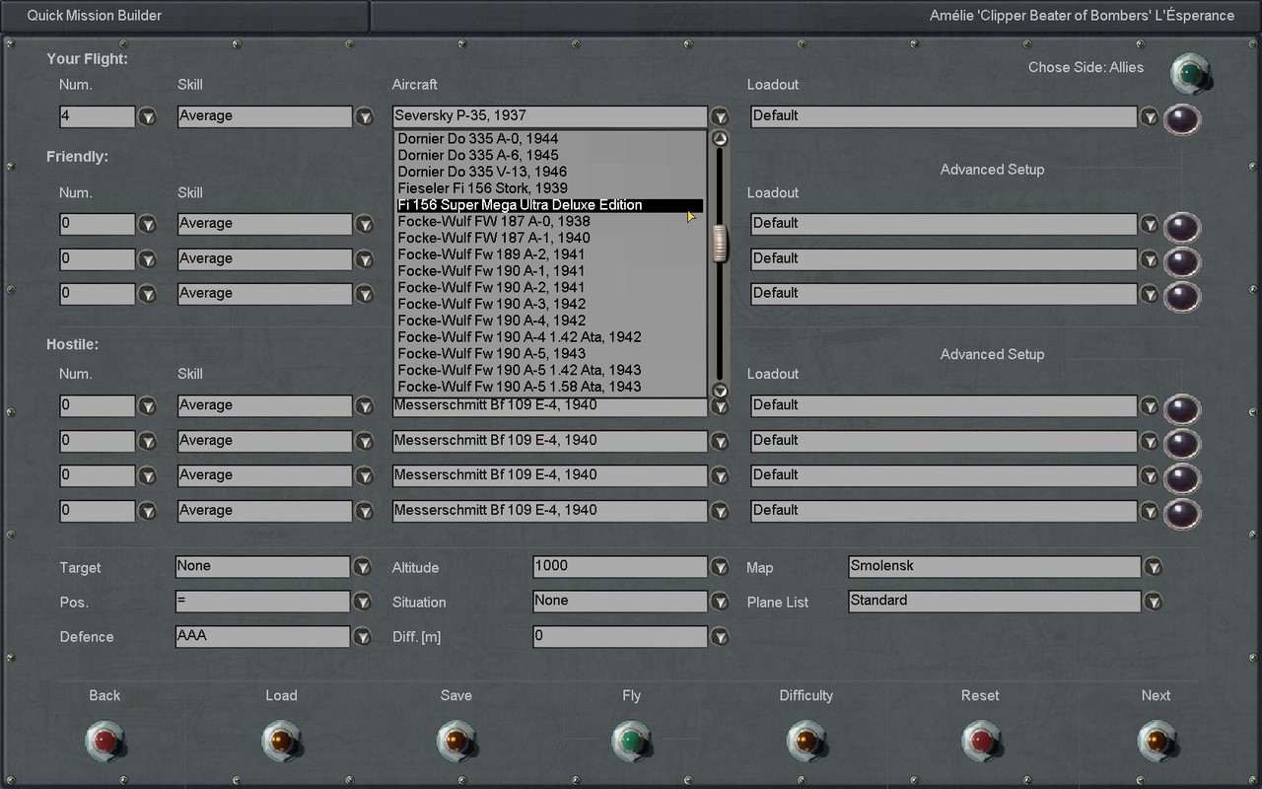Click the round Save button
This screenshot has height=789, width=1262.
pos(456,740)
